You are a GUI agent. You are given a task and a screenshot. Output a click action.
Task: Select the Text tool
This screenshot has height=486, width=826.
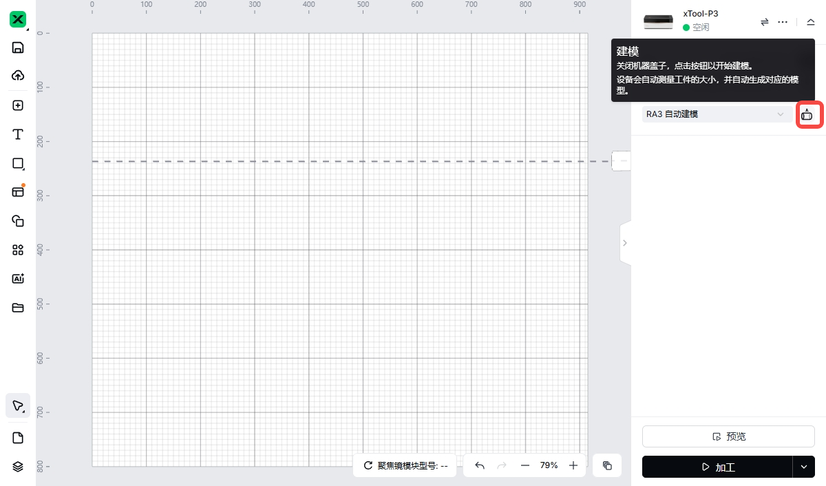[19, 134]
